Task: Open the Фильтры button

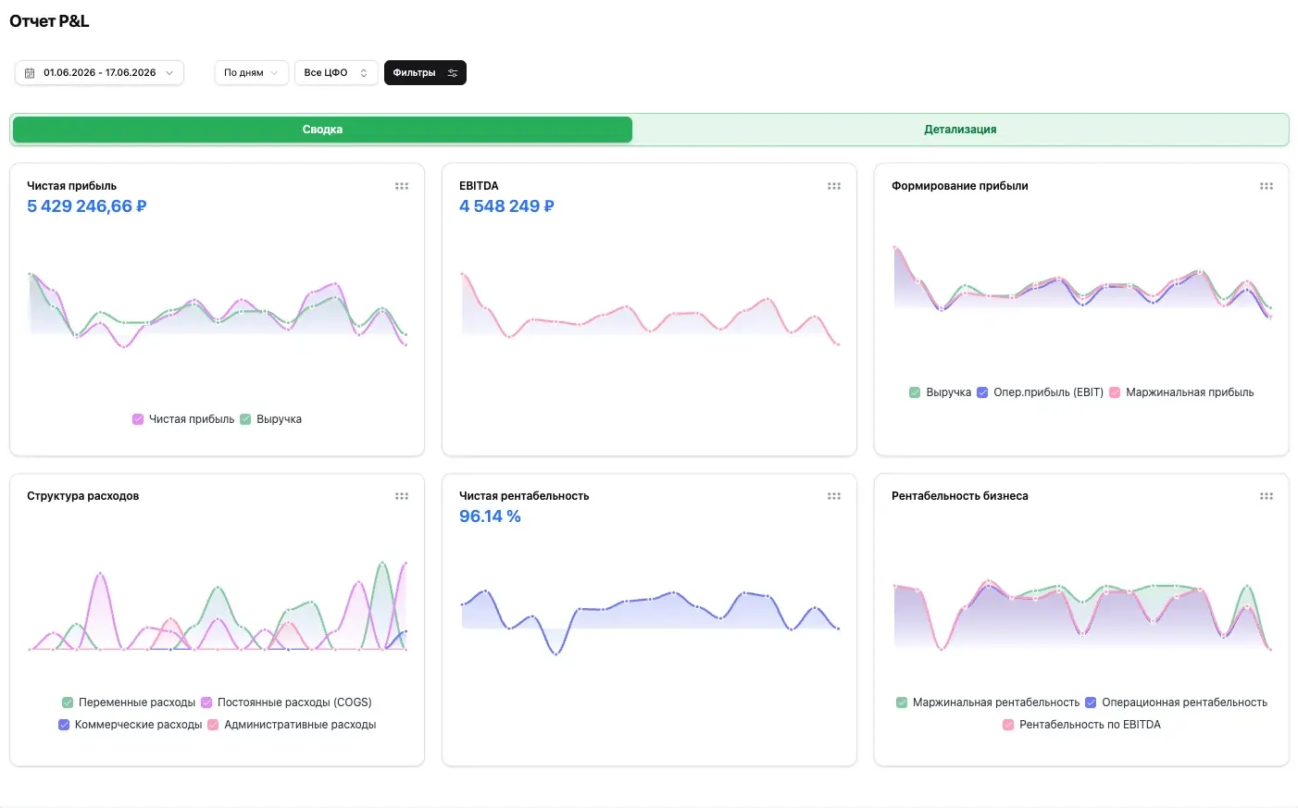Action: 425,73
